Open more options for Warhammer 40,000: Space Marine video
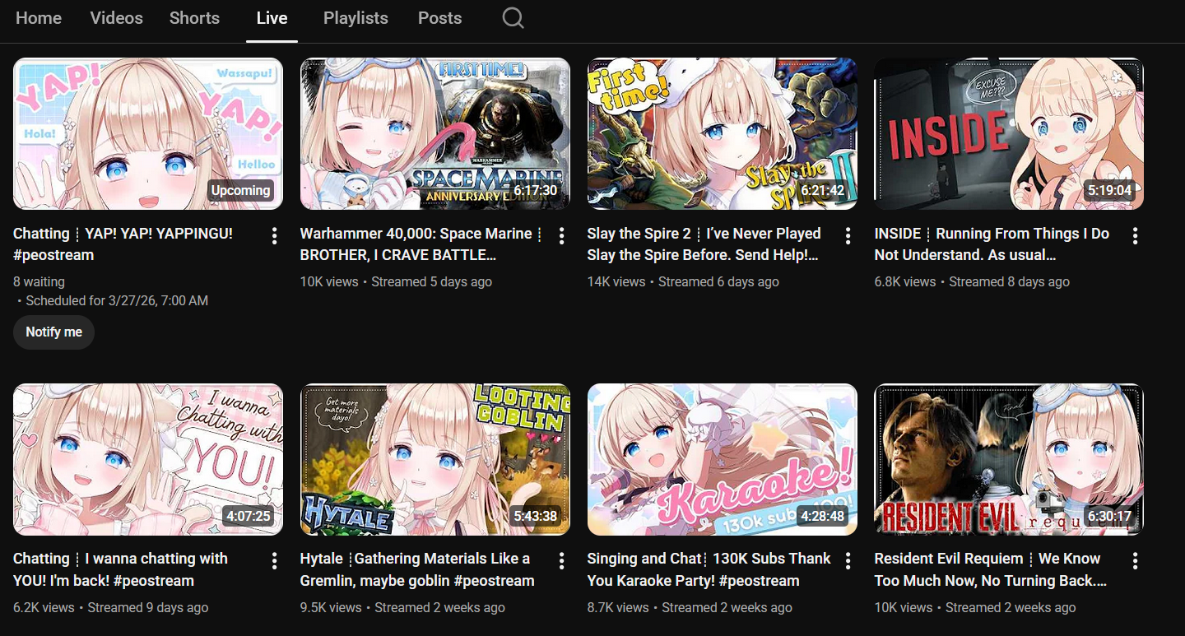1185x636 pixels. click(561, 237)
